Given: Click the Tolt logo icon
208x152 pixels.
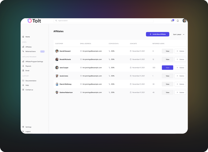Looking at the screenshot, I should click(x=29, y=21).
